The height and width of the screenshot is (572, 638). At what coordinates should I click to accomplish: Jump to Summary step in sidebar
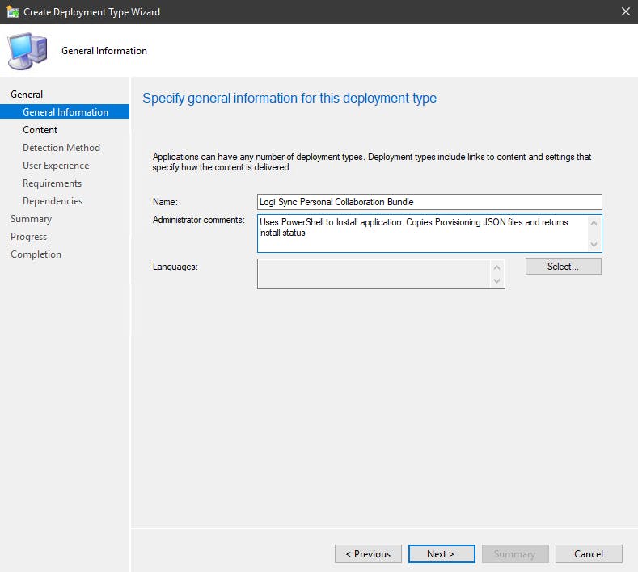click(x=31, y=219)
